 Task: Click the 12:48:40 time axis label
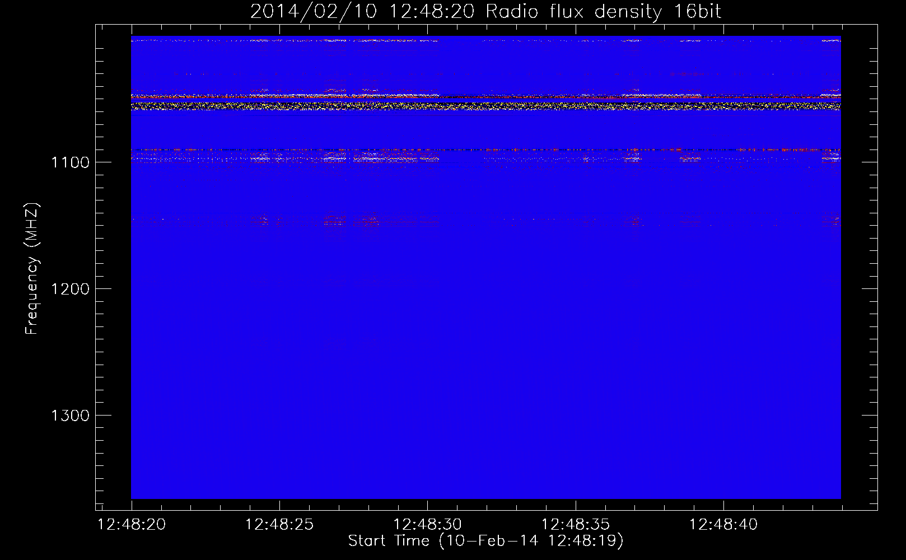pos(723,525)
